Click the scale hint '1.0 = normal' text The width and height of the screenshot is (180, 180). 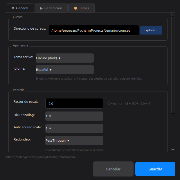[129, 104]
